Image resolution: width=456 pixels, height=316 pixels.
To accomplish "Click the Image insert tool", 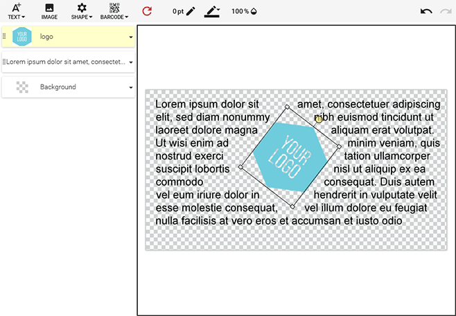I will [49, 10].
